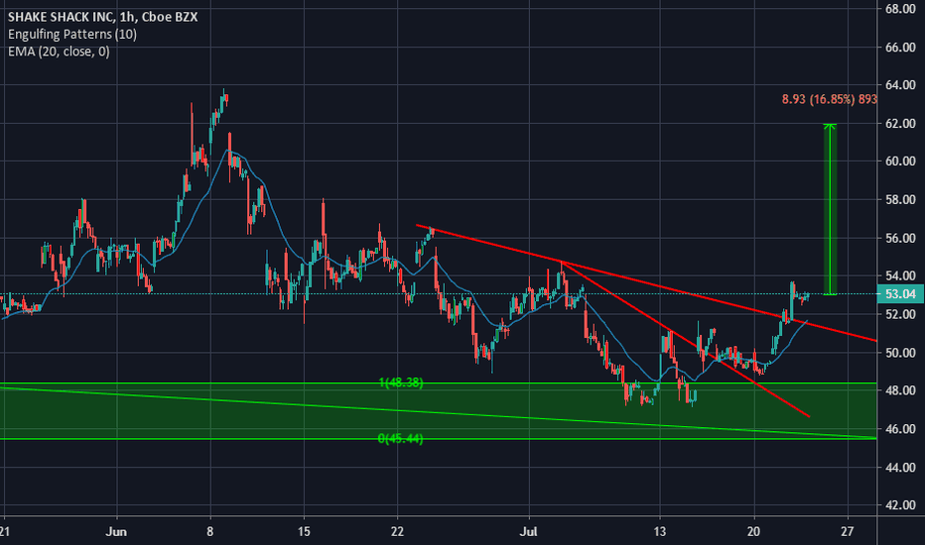Click the 56.00 price axis label
Image resolution: width=925 pixels, height=545 pixels.
pos(900,238)
